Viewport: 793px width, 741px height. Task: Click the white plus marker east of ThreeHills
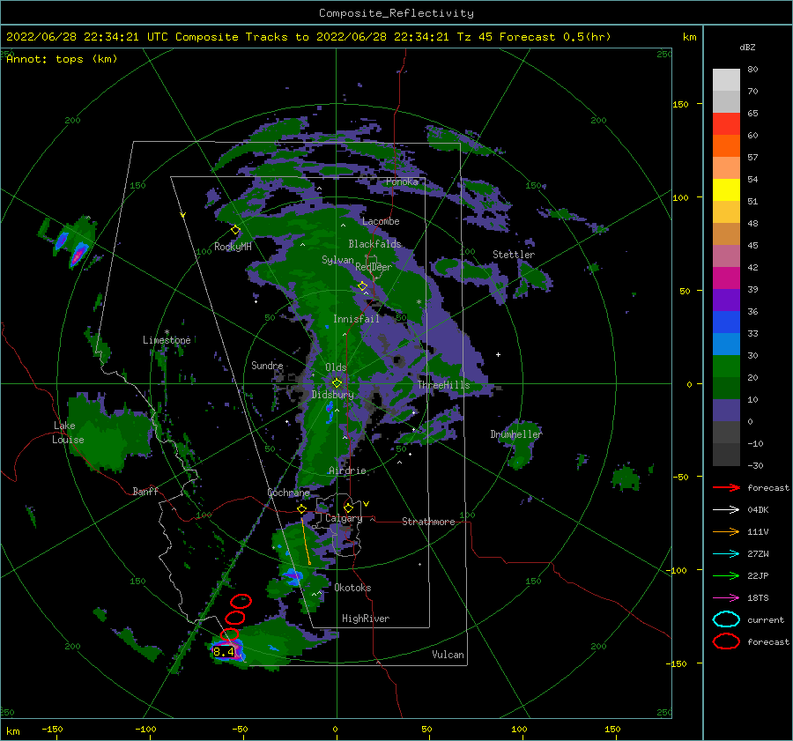[x=498, y=354]
